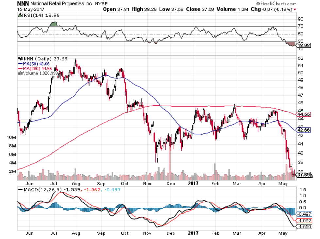Click the NNN ticker symbol title

(23, 4)
